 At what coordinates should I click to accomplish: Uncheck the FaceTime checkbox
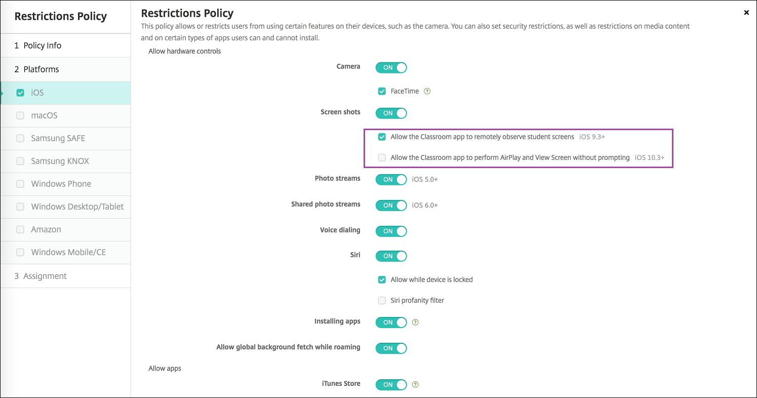[x=382, y=92]
